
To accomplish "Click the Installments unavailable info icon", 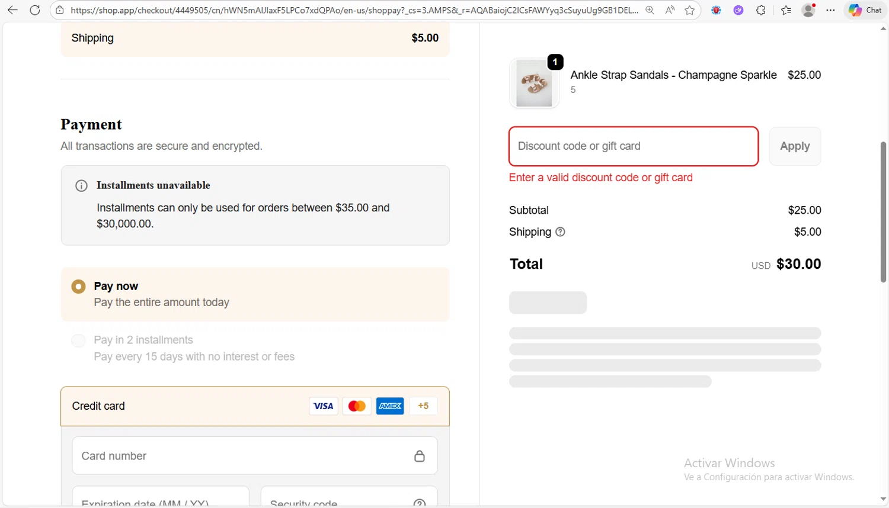I will (82, 186).
